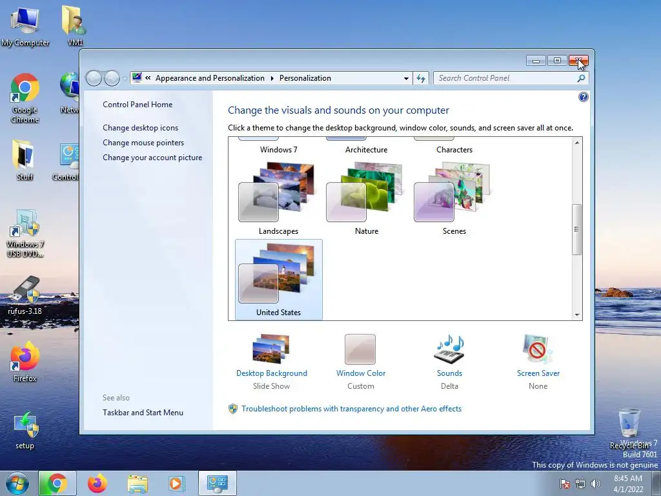Open the Screen Saver icon
Image resolution: width=661 pixels, height=496 pixels.
(x=538, y=349)
